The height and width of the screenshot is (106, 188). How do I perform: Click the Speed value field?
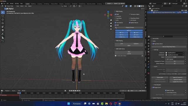175,57
